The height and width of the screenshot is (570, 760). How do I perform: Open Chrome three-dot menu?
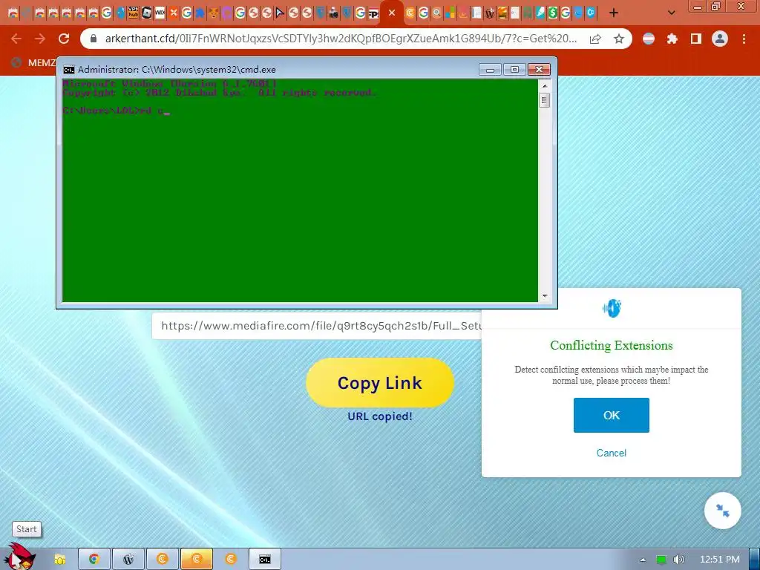744,39
